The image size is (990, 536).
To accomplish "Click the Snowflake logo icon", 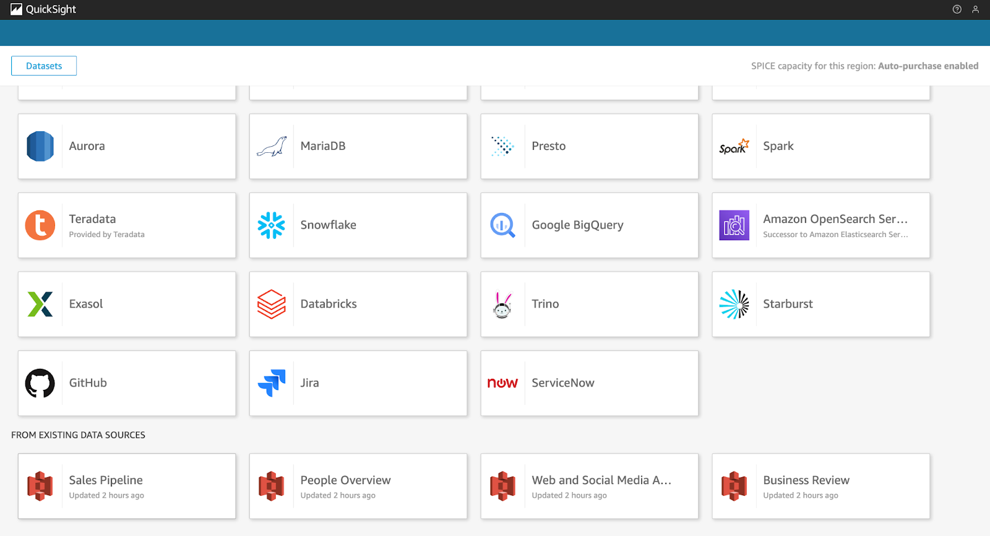I will coord(272,225).
